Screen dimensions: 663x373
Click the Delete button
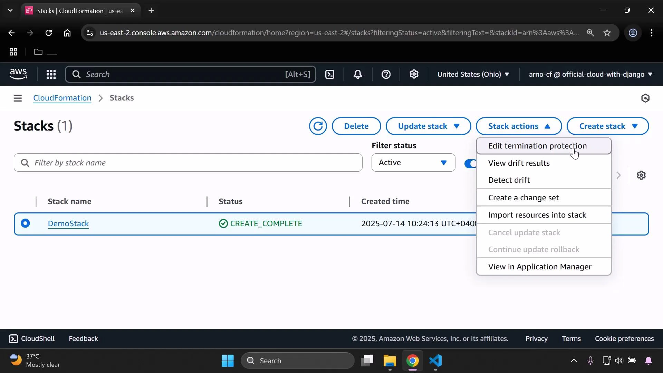pyautogui.click(x=356, y=126)
